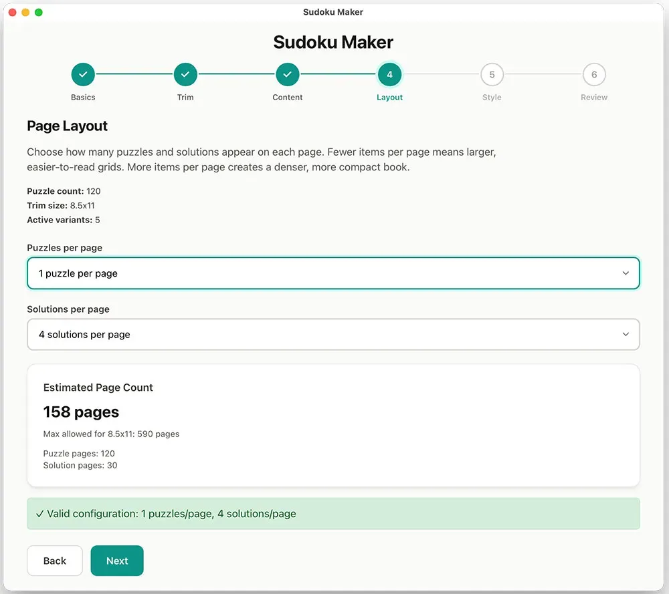Click the chevron on the Solutions per page selector
This screenshot has height=594, width=669.
tap(626, 334)
